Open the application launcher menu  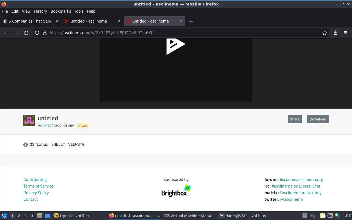click(4, 216)
